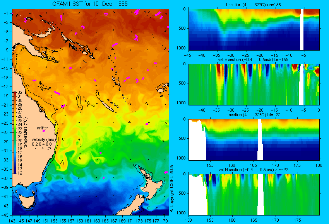The height and width of the screenshot is (224, 329).
Task: Click the SST map longitude tick "155"
Action: click(63, 221)
